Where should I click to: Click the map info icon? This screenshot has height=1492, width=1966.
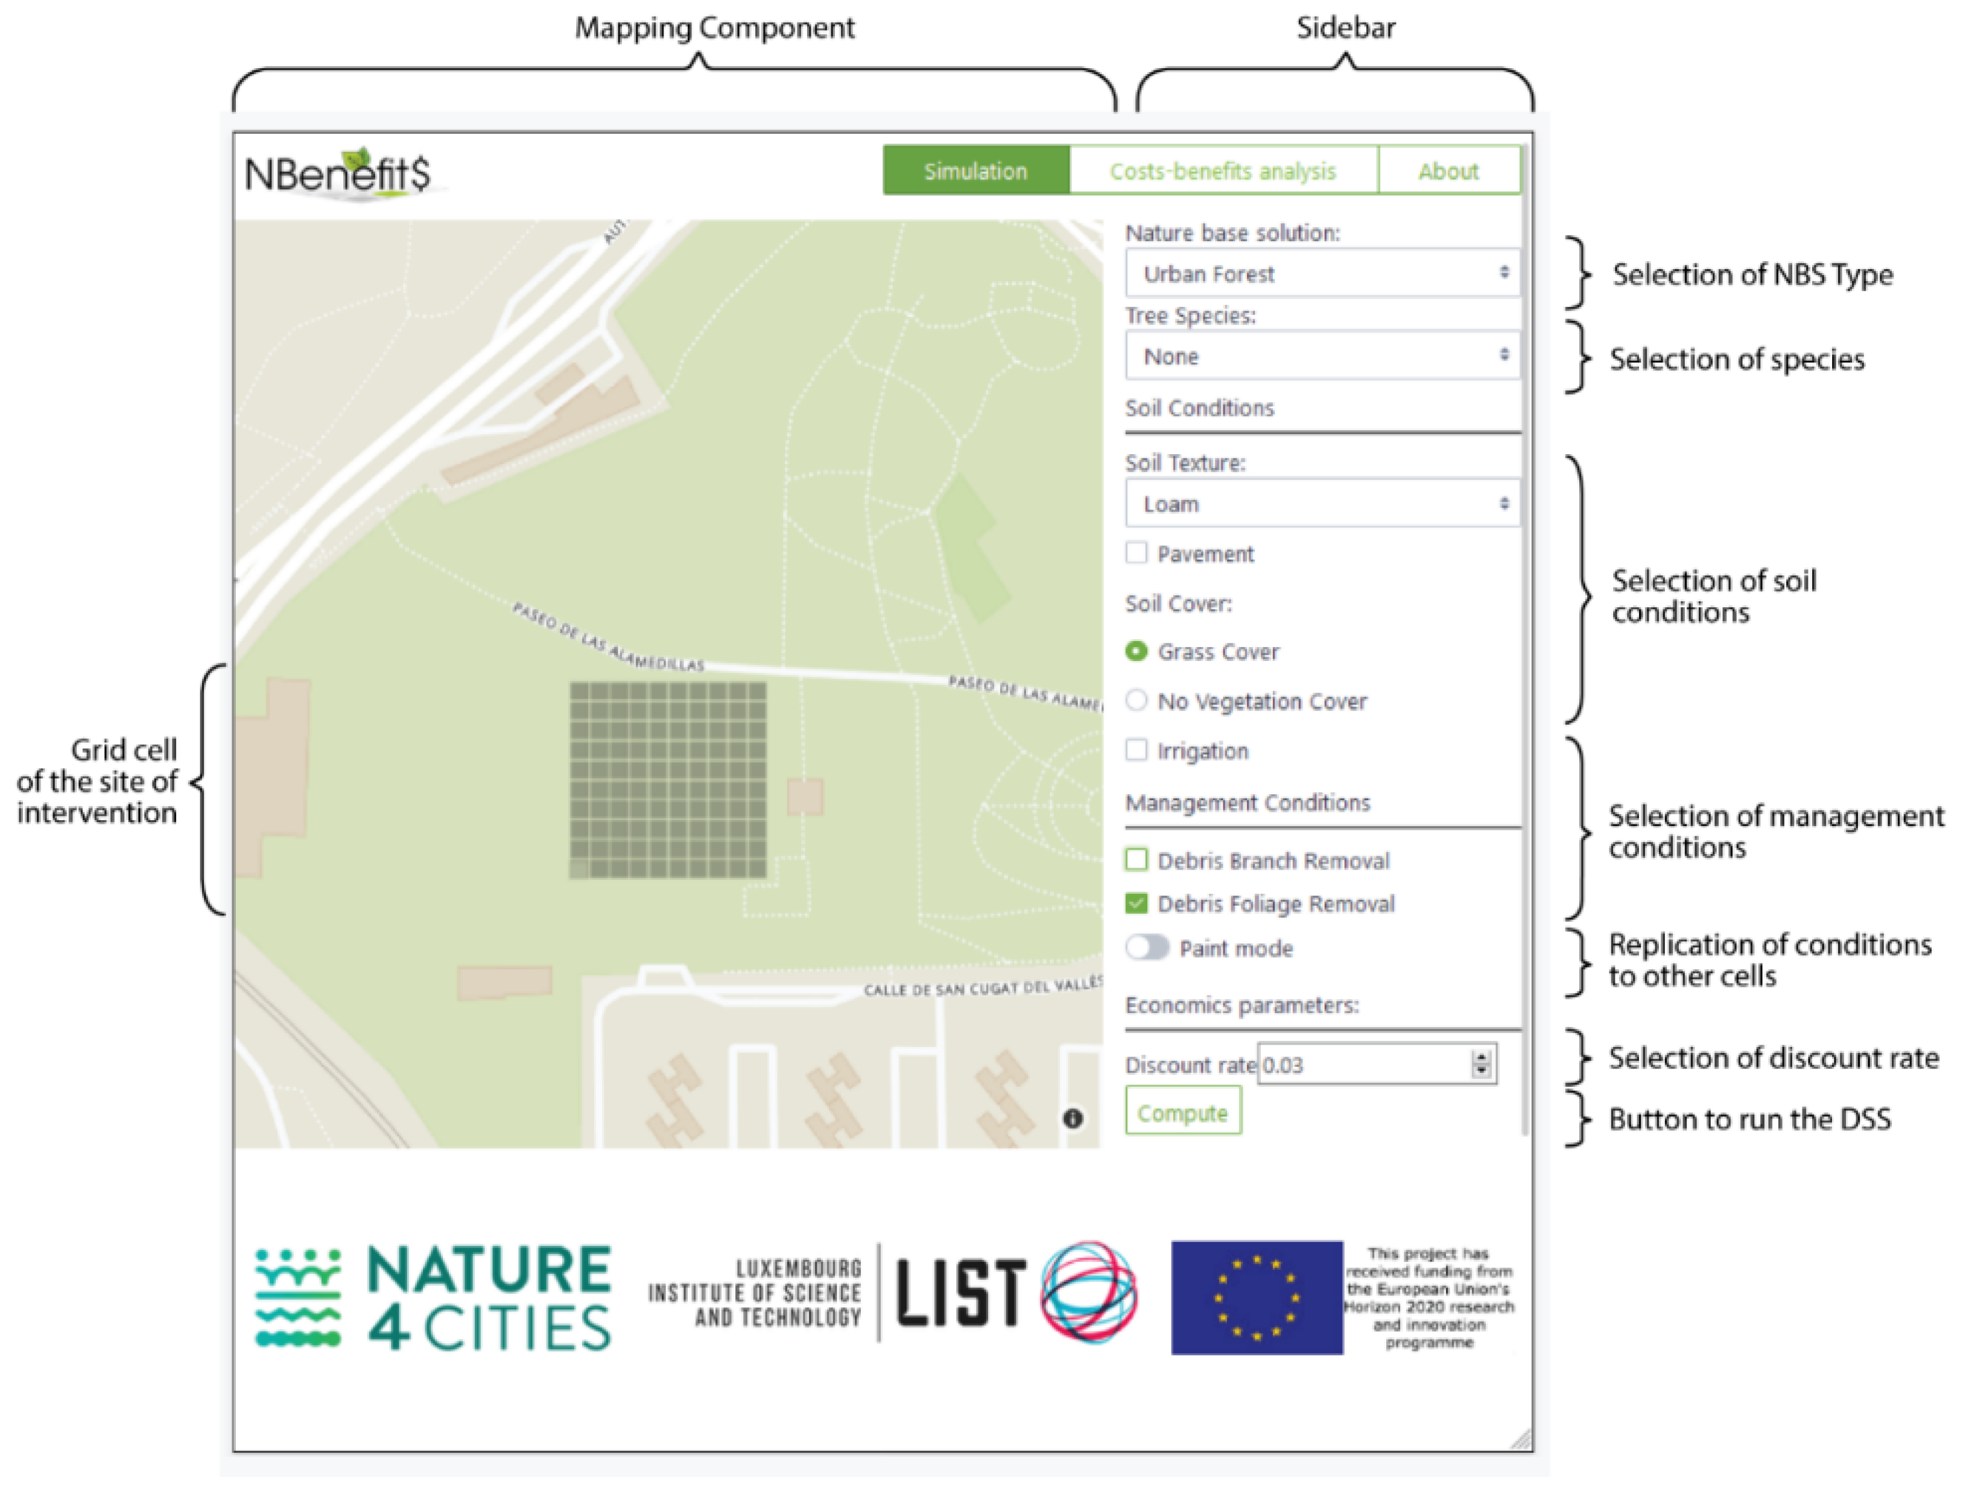[1073, 1118]
